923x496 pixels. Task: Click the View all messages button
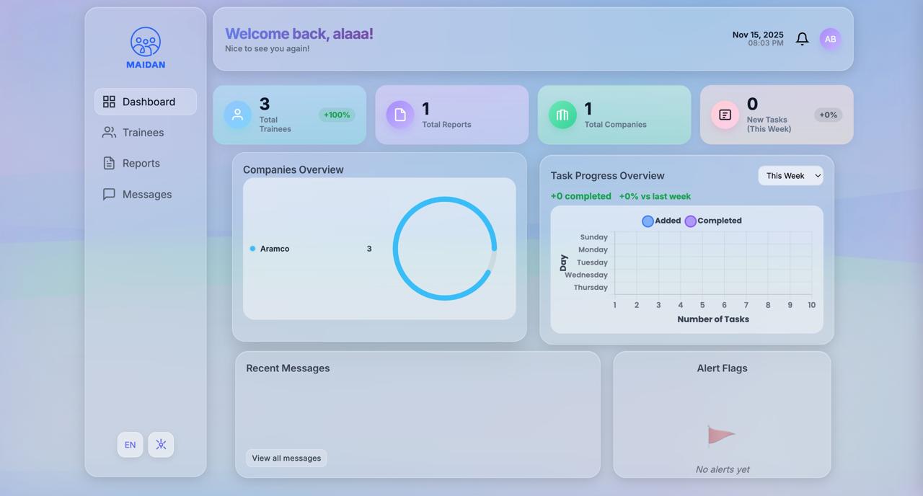click(286, 458)
